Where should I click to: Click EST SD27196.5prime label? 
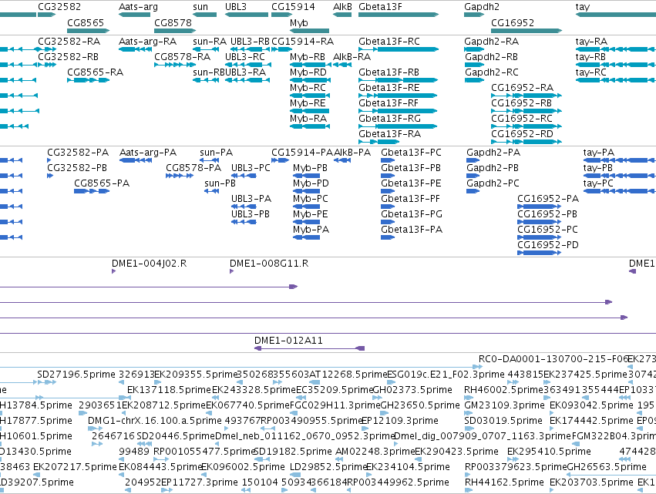76,375
